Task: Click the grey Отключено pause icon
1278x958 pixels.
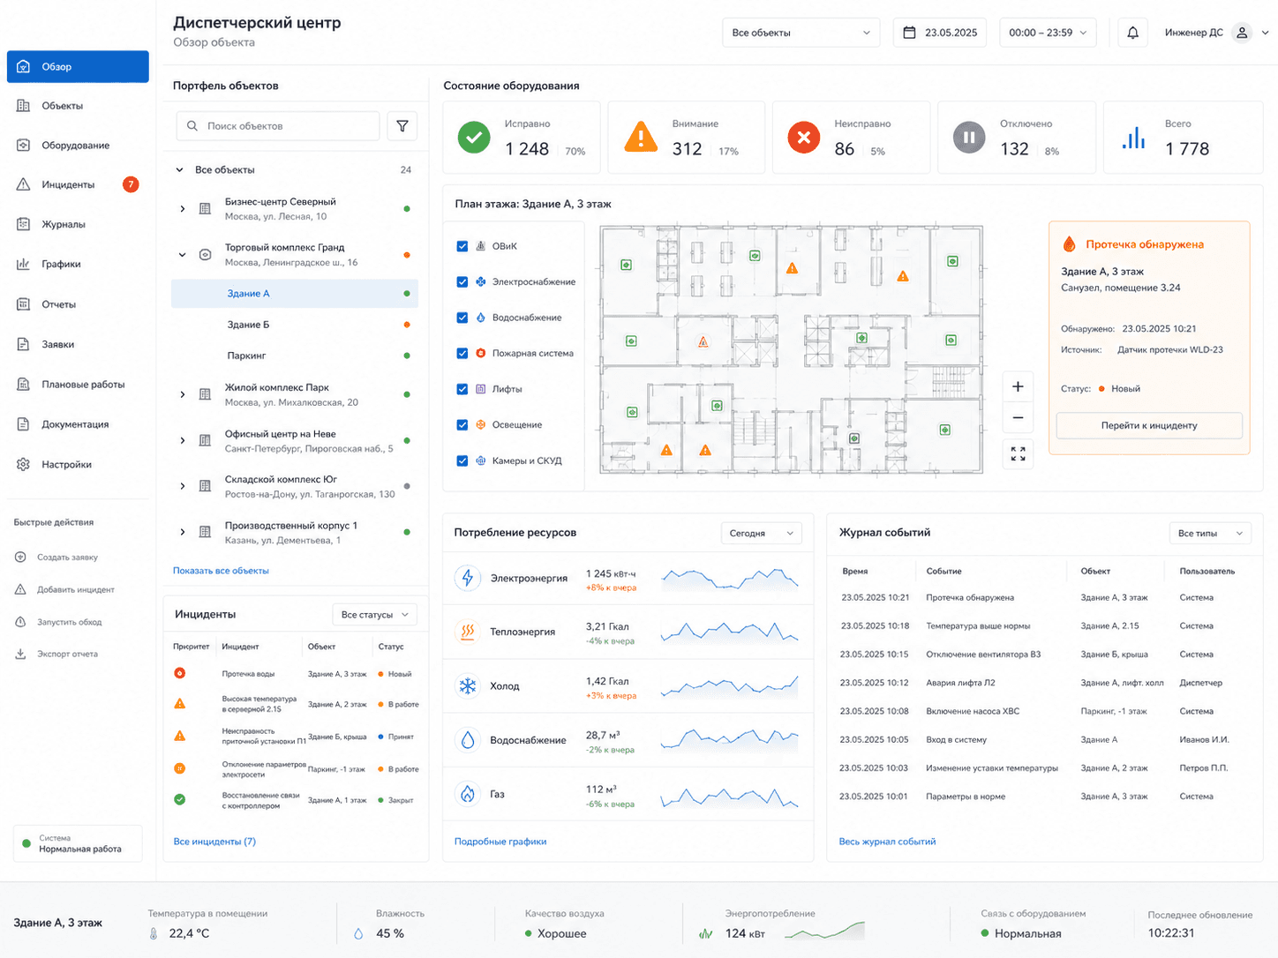Action: pos(969,138)
